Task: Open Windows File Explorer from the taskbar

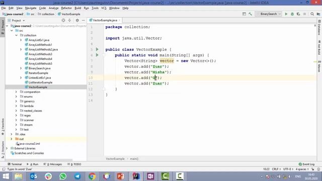Action: pyautogui.click(x=19, y=176)
